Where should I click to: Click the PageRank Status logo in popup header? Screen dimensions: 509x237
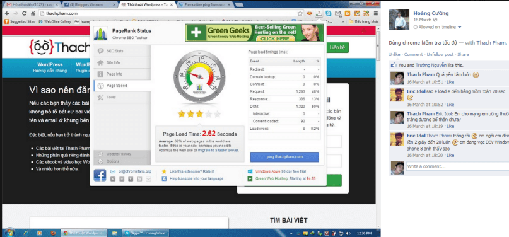coord(100,33)
